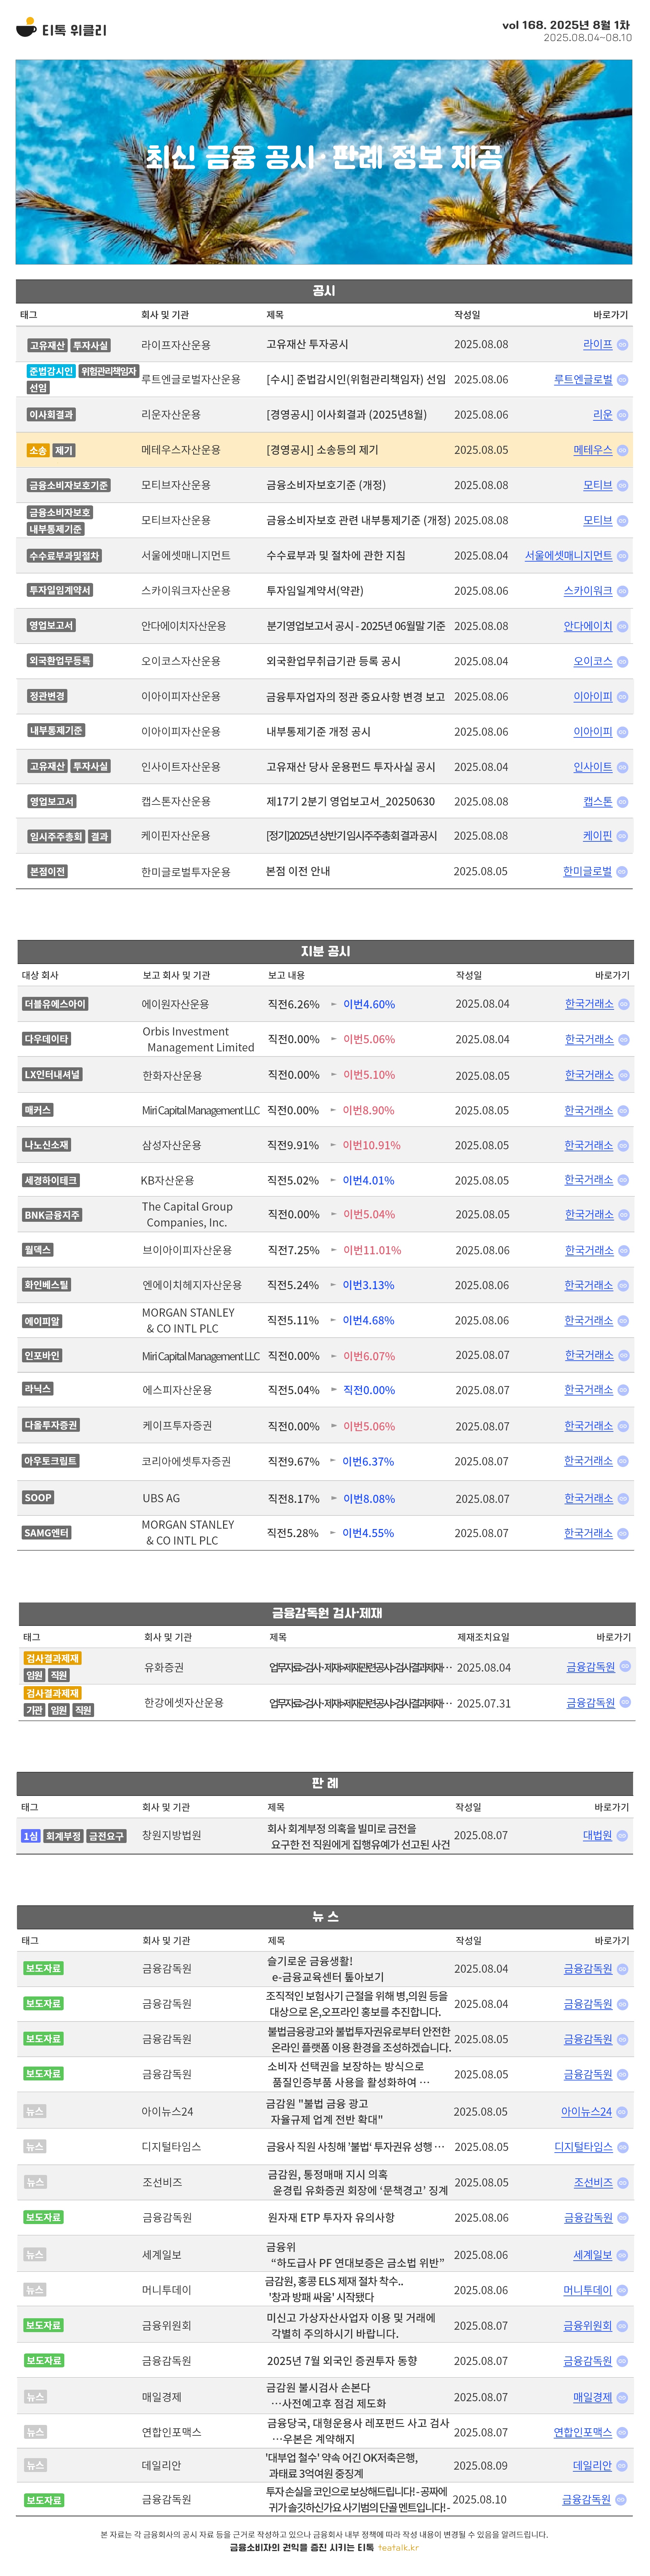Click the link icon next to 조선비즈
The image size is (650, 2576).
[x=622, y=2183]
